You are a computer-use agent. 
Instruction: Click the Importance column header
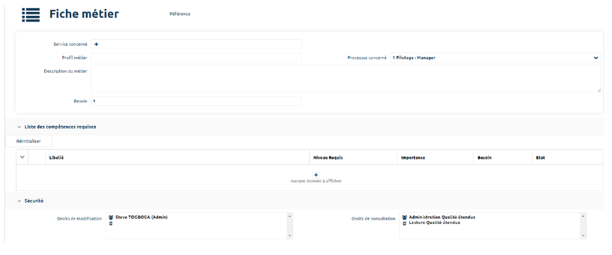tap(413, 158)
